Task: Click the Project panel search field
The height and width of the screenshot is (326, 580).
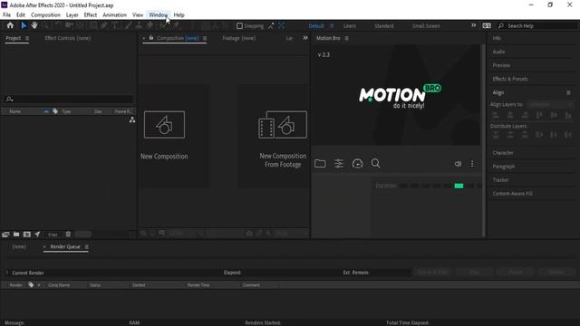Action: [69, 99]
